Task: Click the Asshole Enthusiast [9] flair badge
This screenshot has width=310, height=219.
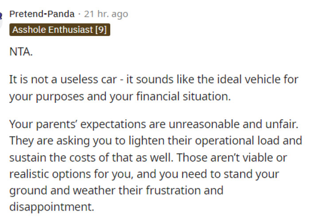Action: coord(60,30)
